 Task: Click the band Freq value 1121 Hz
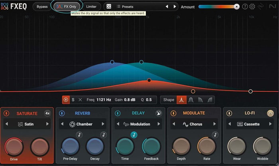[x=104, y=100]
